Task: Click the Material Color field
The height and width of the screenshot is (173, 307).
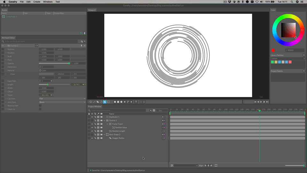Action: [62, 70]
